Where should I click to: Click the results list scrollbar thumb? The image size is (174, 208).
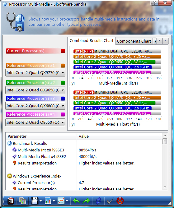(165, 141)
